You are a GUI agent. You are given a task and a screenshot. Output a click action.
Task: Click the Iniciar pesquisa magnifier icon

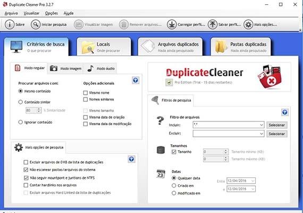coord(36,24)
